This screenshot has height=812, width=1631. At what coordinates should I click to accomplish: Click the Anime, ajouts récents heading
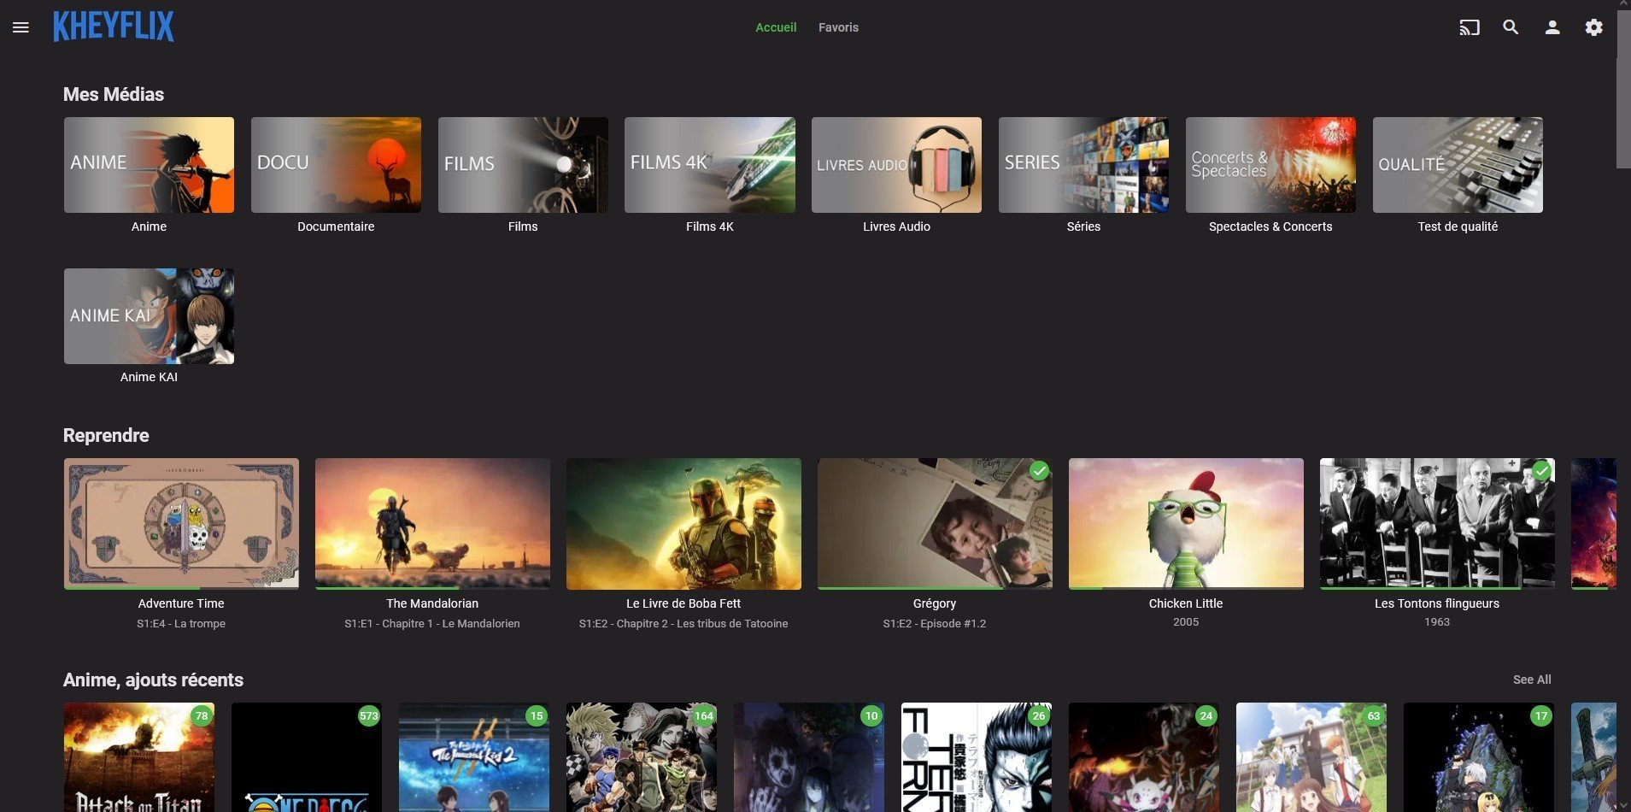click(153, 680)
